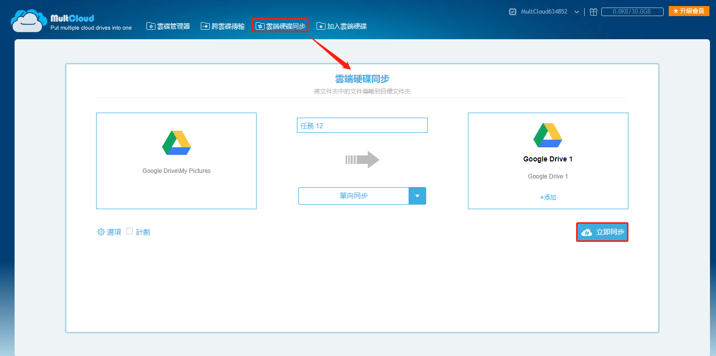Click the 選項 options link
Screen dimensions: 716x356
pos(114,232)
